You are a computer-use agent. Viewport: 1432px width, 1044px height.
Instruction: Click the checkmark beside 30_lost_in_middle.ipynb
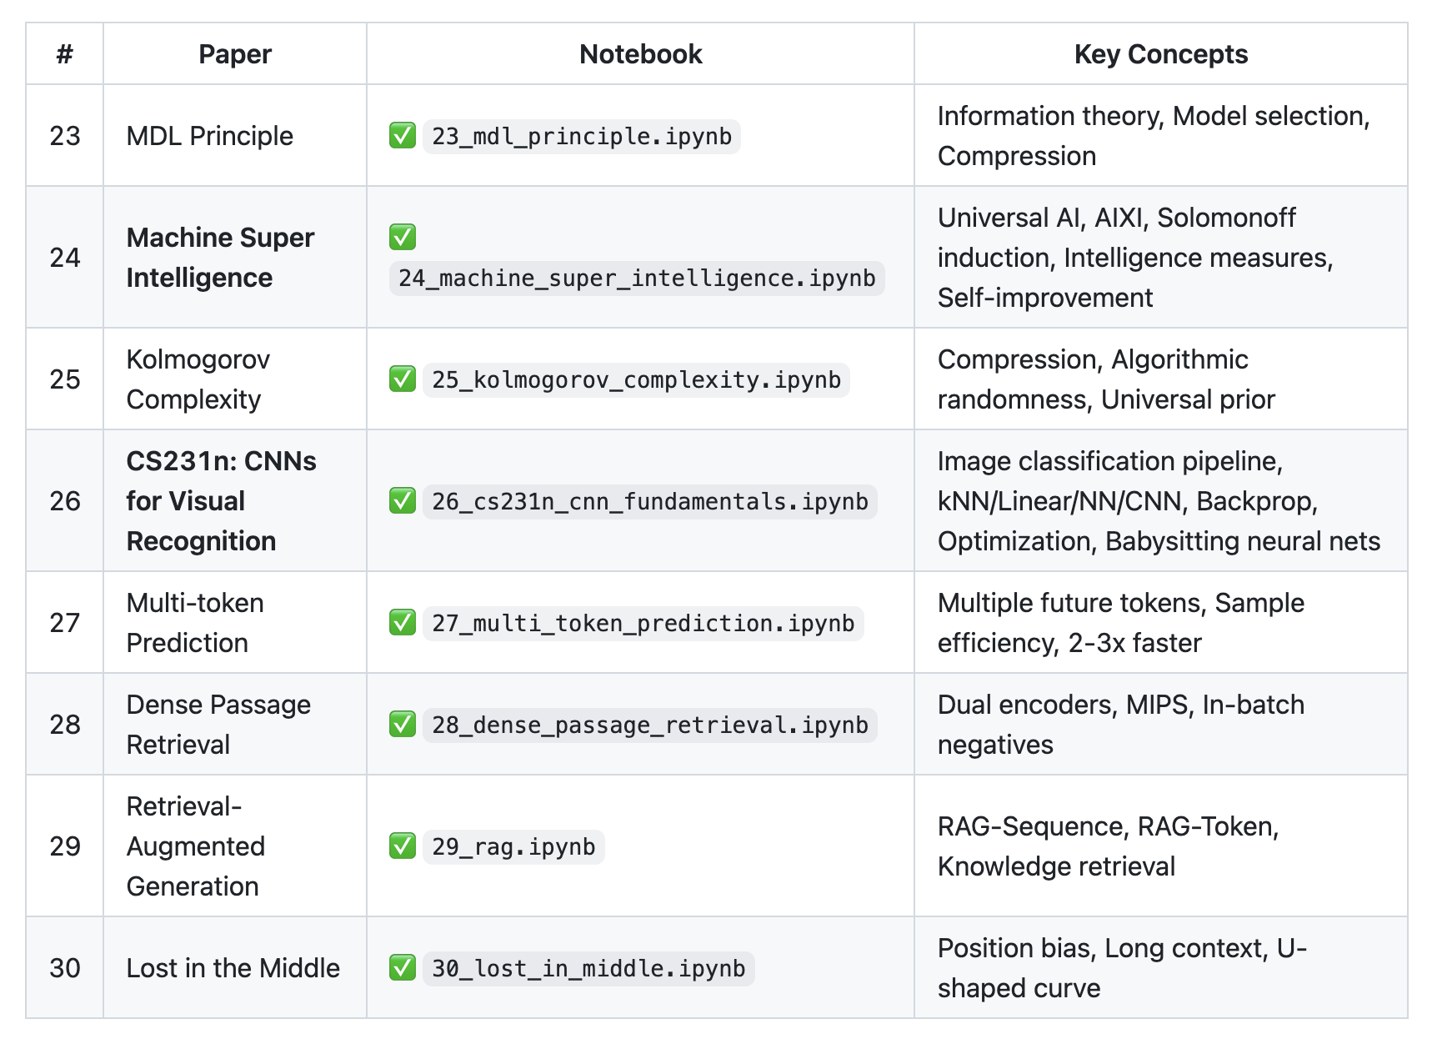(403, 968)
